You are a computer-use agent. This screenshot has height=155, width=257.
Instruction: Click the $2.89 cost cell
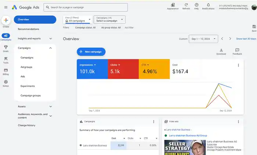pos(119,145)
